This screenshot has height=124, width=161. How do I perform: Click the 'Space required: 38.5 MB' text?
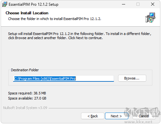point(27,93)
